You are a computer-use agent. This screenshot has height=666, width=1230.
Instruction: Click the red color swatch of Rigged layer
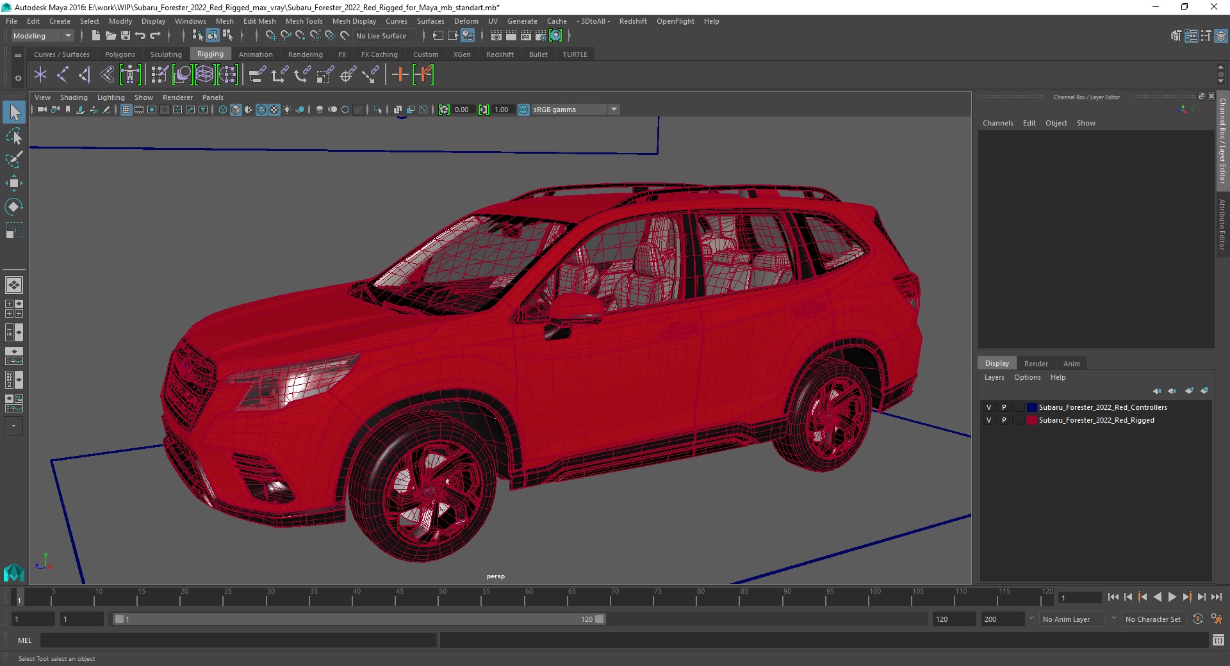point(1031,420)
